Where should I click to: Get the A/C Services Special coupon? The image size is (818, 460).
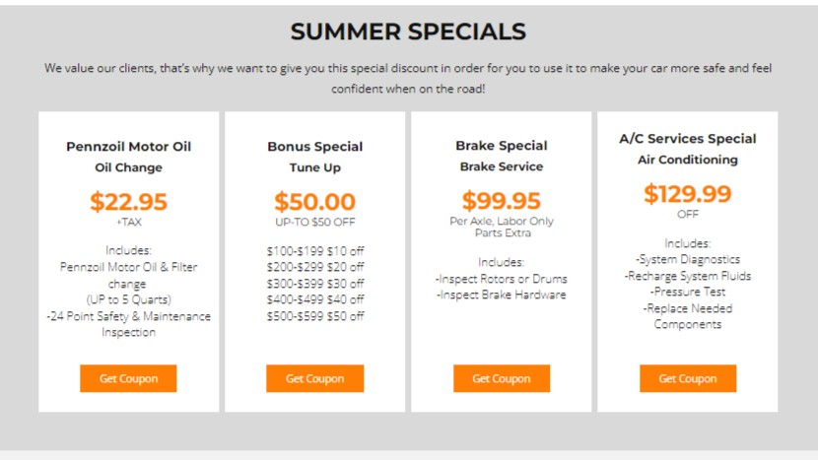click(x=687, y=378)
